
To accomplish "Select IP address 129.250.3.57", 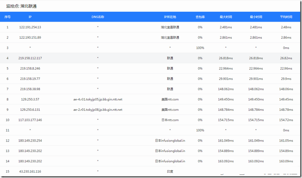I will pos(30,100).
